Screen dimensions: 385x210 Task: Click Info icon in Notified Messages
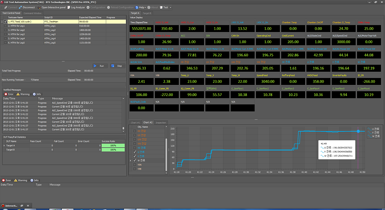[x=34, y=94]
